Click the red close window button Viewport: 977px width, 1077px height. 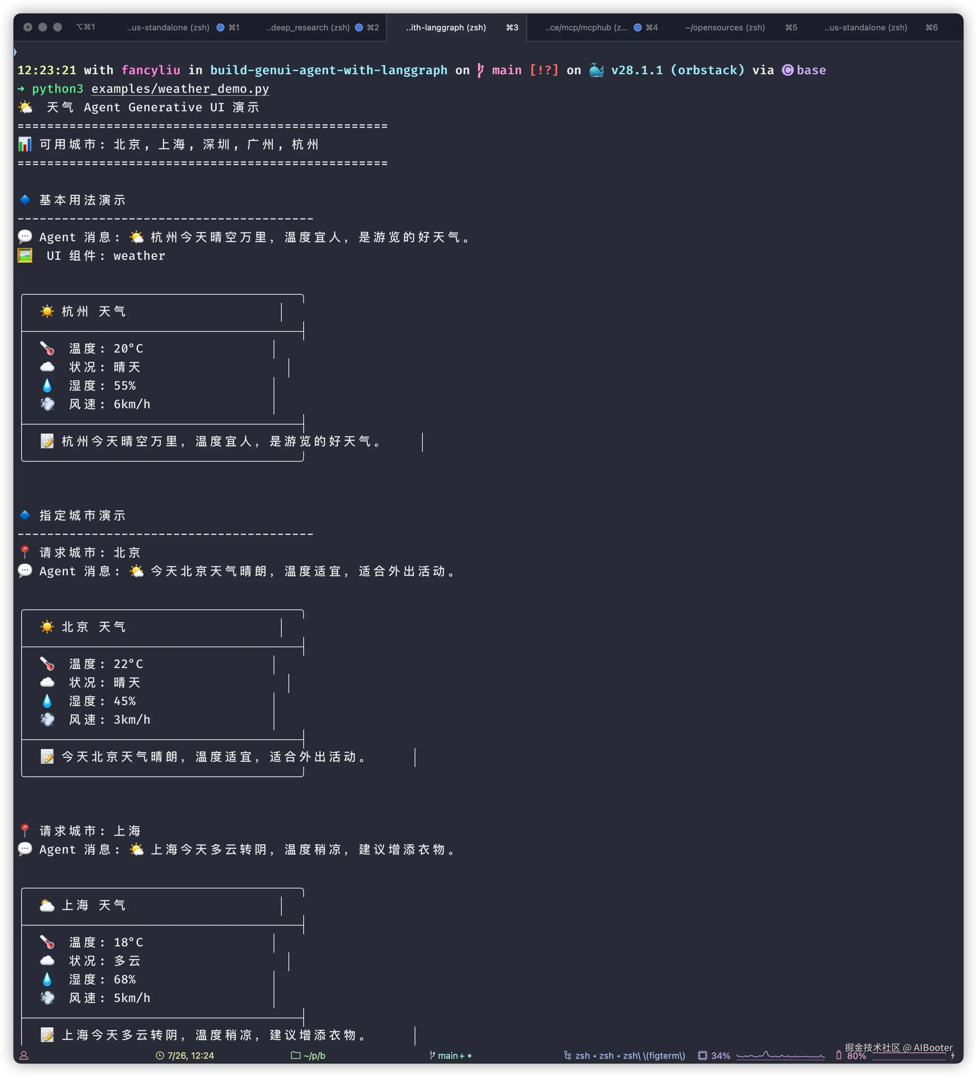pos(28,27)
